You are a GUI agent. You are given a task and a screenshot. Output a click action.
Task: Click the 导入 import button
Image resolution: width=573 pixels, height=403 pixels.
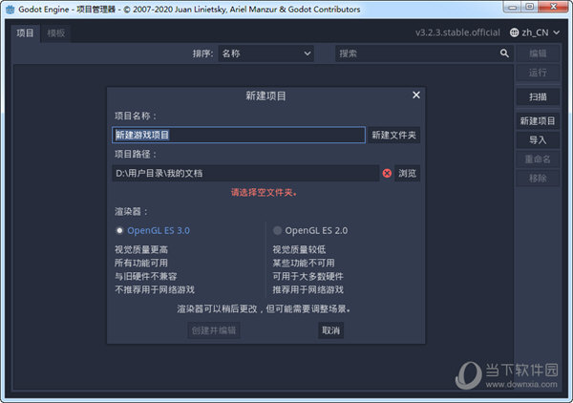click(x=538, y=140)
